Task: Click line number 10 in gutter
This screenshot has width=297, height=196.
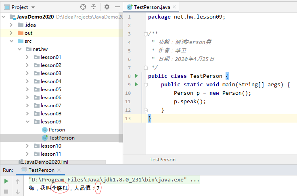Action: coord(128,93)
